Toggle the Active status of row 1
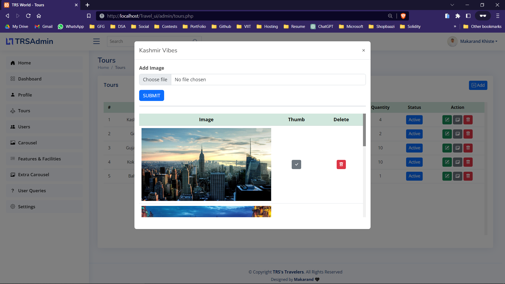This screenshot has height=284, width=505. (414, 120)
